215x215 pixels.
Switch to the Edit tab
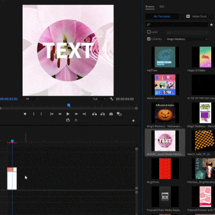tap(162, 6)
